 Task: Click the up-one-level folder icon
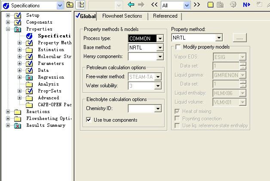coord(70,5)
